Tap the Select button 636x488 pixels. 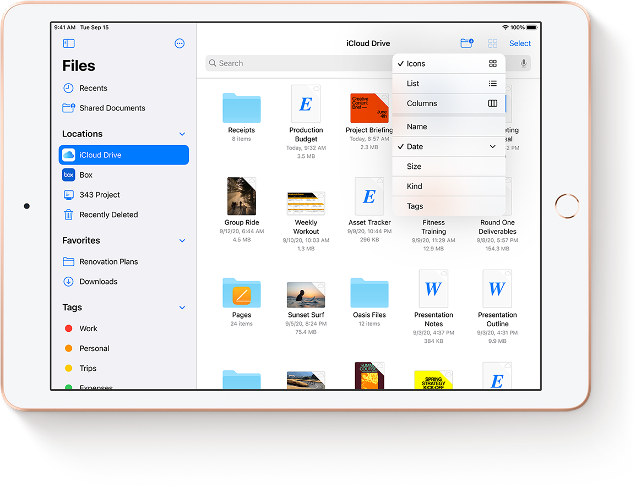coord(520,43)
